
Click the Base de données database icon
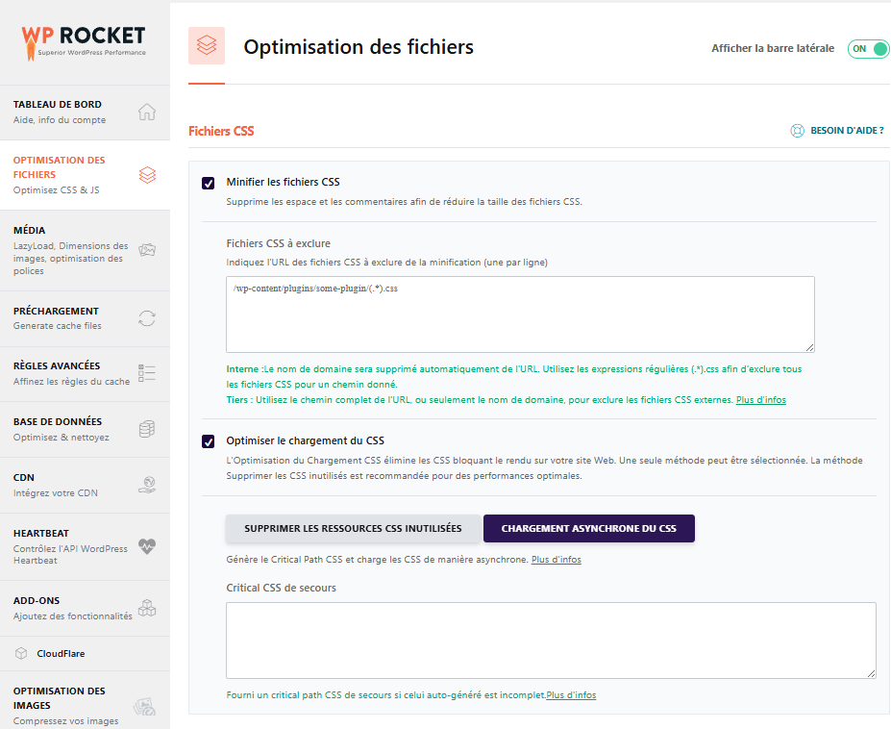coord(147,429)
